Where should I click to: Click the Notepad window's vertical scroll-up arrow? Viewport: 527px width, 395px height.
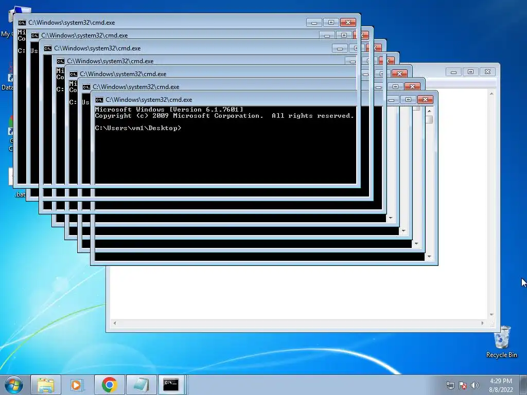coord(491,94)
